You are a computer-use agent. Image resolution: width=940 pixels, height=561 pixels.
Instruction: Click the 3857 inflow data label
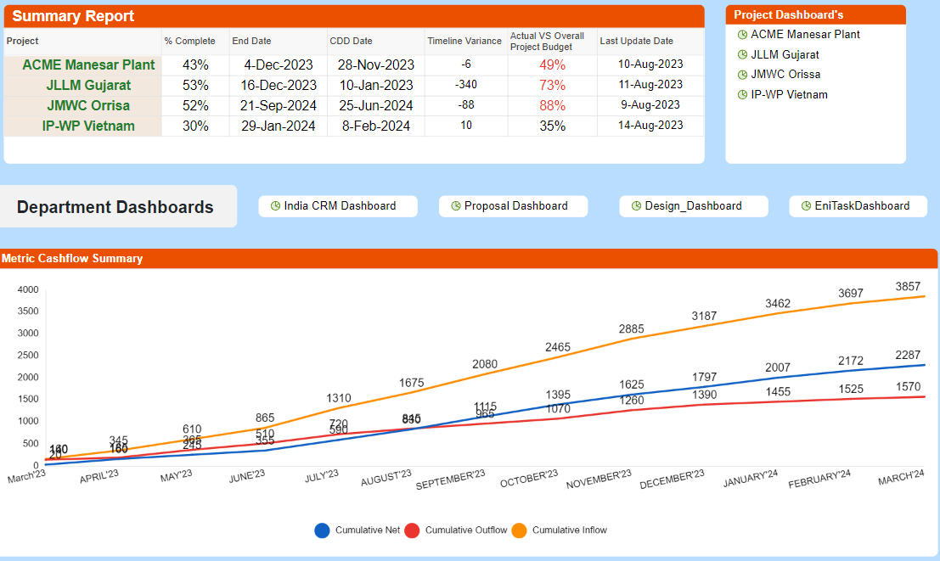click(x=908, y=287)
